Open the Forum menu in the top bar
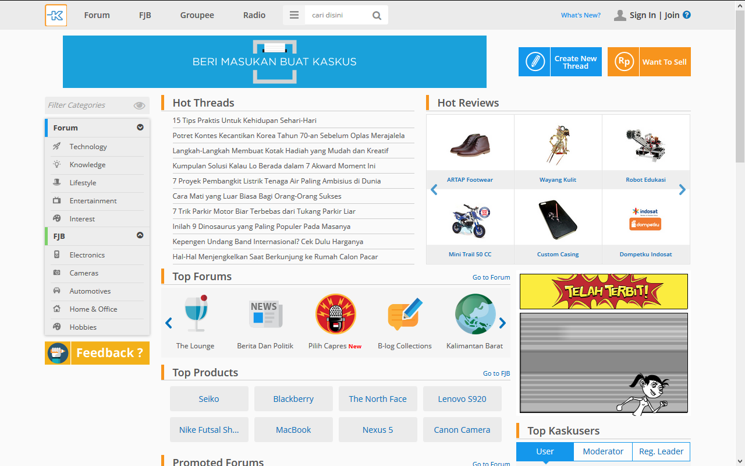The width and height of the screenshot is (745, 466). pos(97,15)
